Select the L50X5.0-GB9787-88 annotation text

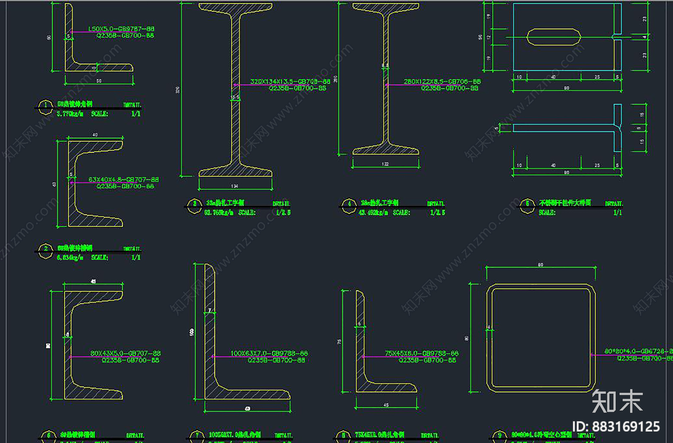pos(121,29)
